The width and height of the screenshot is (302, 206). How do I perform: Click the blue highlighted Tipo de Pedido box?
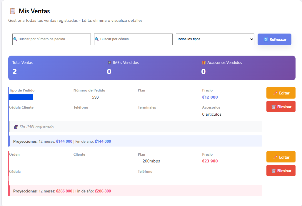[x=21, y=97]
